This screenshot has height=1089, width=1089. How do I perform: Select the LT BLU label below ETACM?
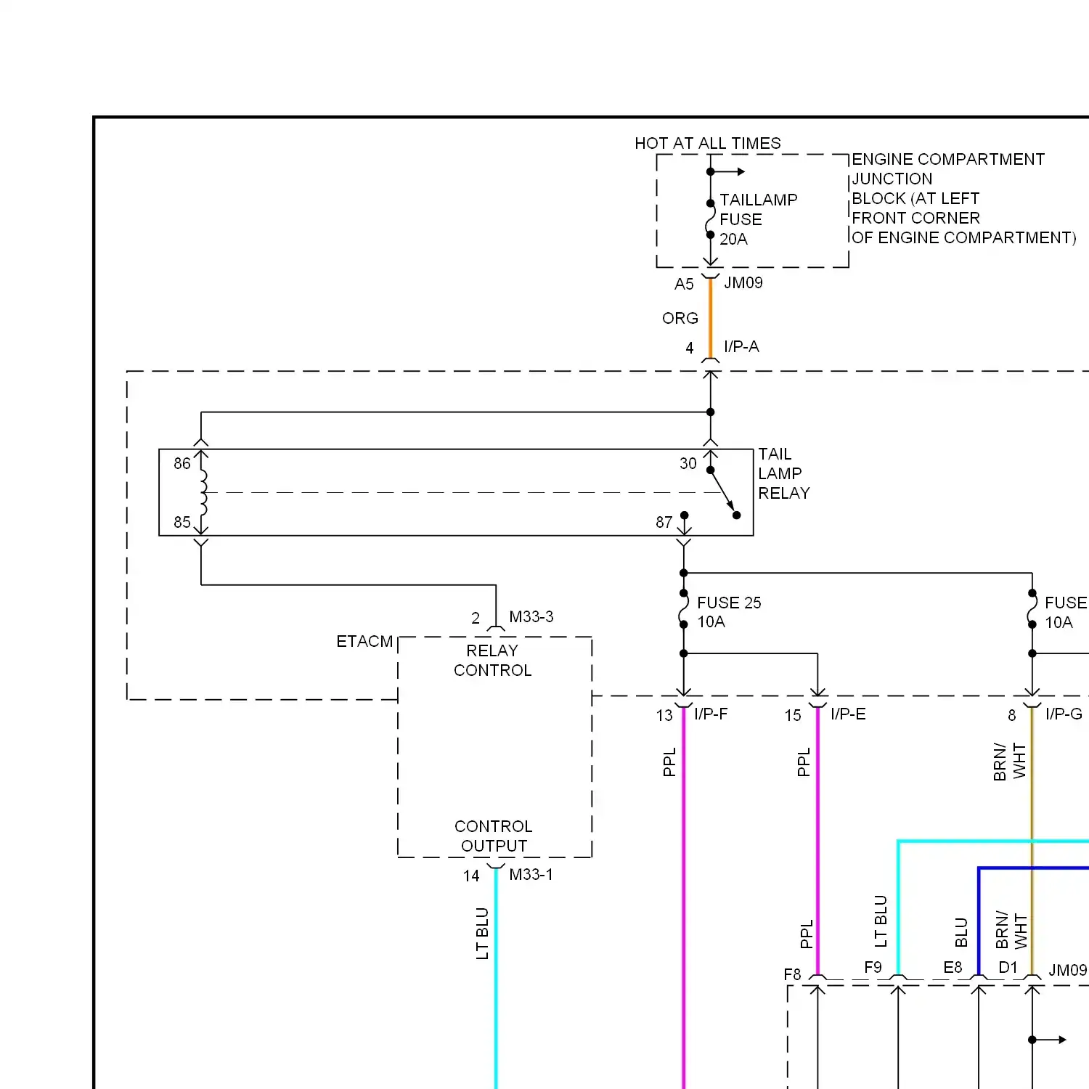[482, 933]
